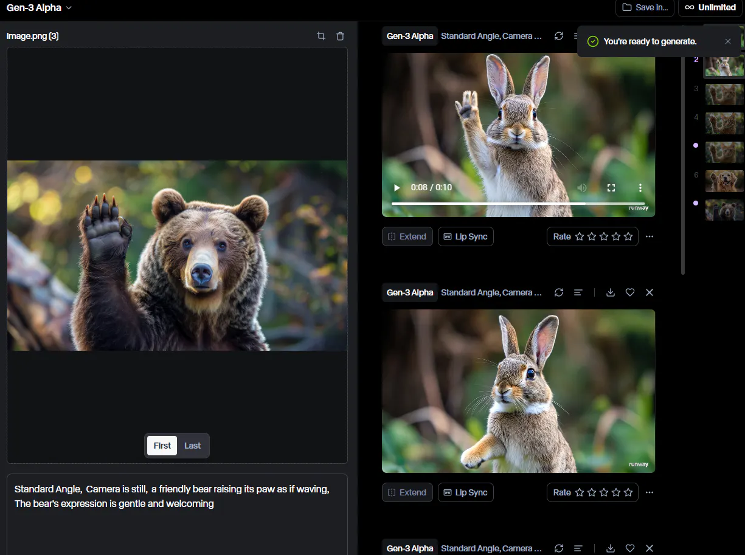745x555 pixels.
Task: Favorite the bottom-most card video
Action: click(630, 548)
